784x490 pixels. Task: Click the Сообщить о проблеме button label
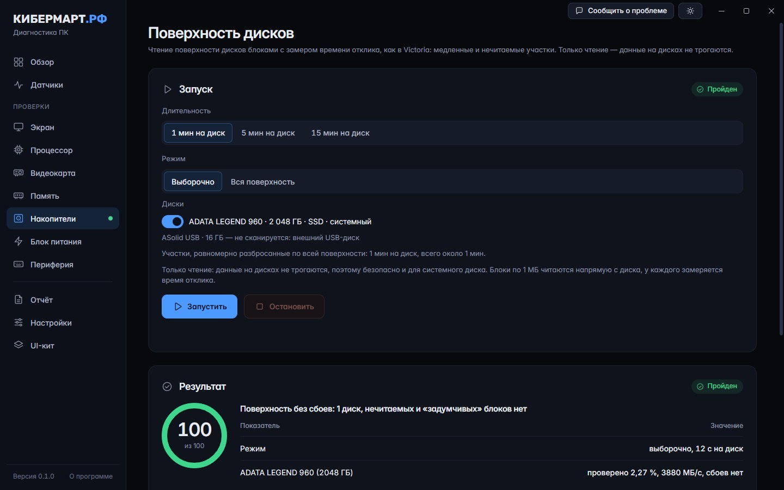pyautogui.click(x=627, y=11)
